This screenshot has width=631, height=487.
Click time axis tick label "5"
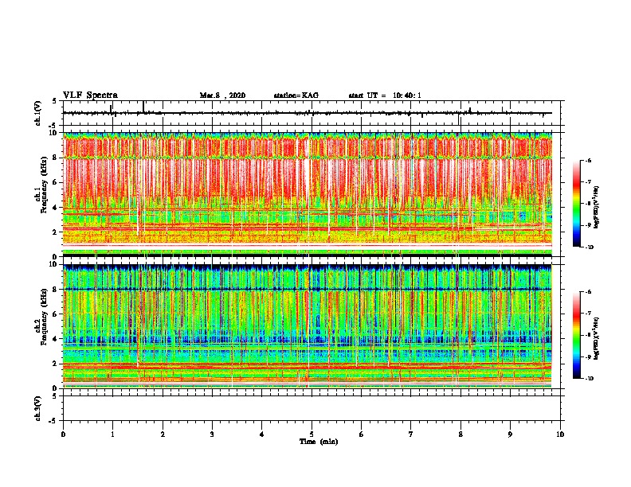pos(312,434)
